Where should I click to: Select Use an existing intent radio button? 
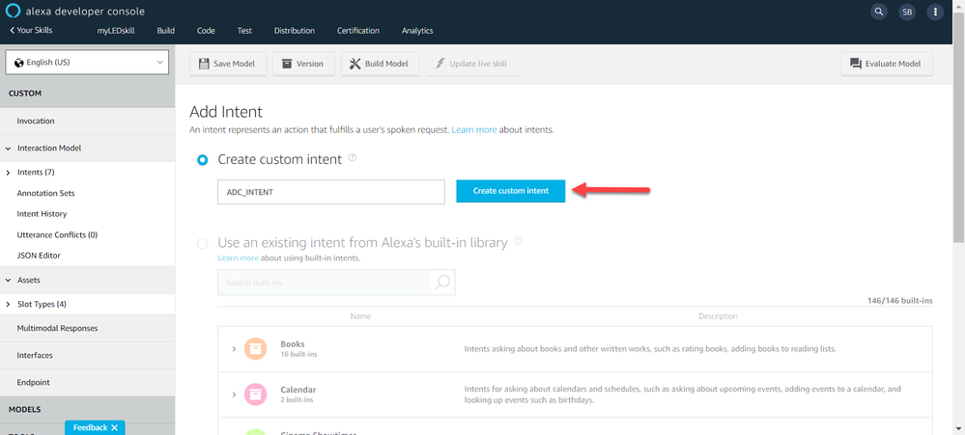203,244
